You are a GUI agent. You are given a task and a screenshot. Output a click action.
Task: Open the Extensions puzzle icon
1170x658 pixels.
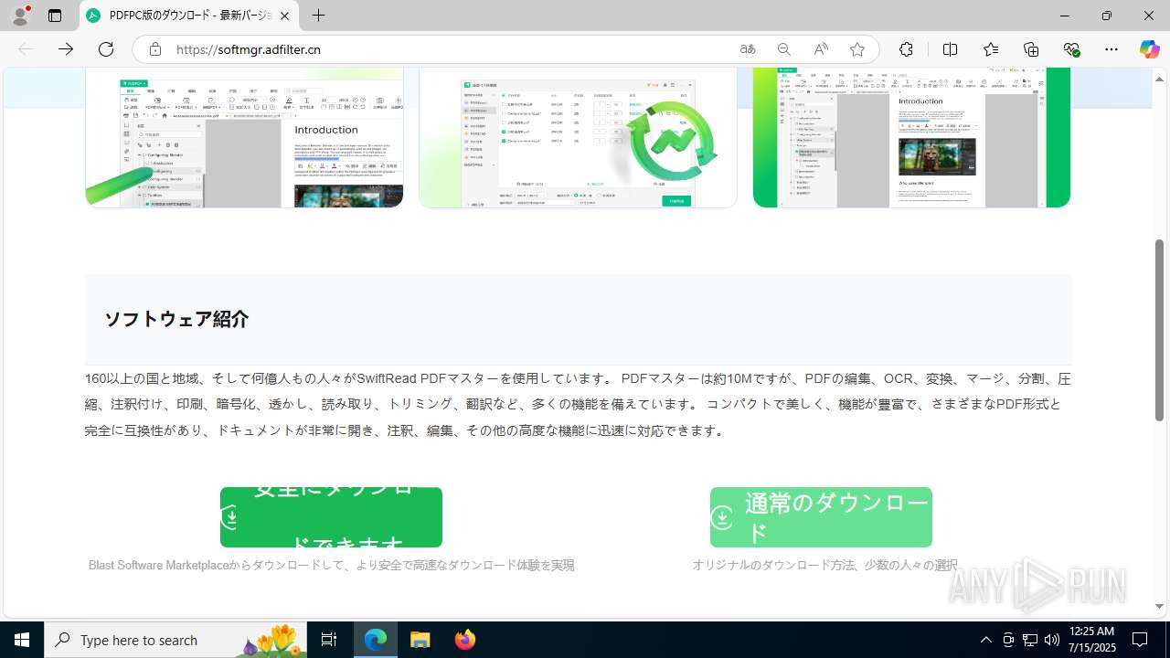click(x=906, y=49)
